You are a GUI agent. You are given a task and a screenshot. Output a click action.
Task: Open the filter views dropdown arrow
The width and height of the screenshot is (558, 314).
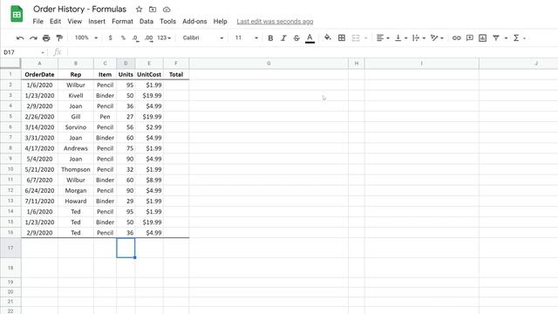tap(506, 38)
